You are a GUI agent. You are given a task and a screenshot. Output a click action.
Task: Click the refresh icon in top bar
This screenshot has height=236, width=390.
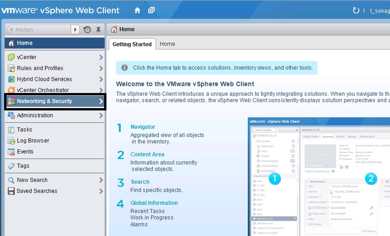tap(356, 11)
